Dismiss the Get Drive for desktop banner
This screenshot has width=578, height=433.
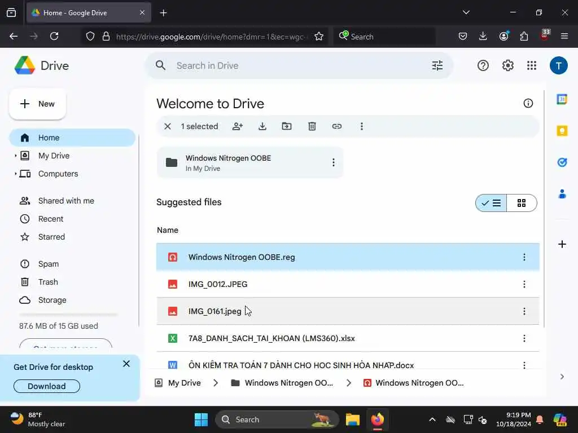[126, 364]
